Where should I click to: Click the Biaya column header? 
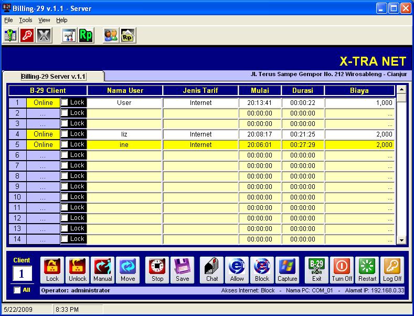pos(359,90)
